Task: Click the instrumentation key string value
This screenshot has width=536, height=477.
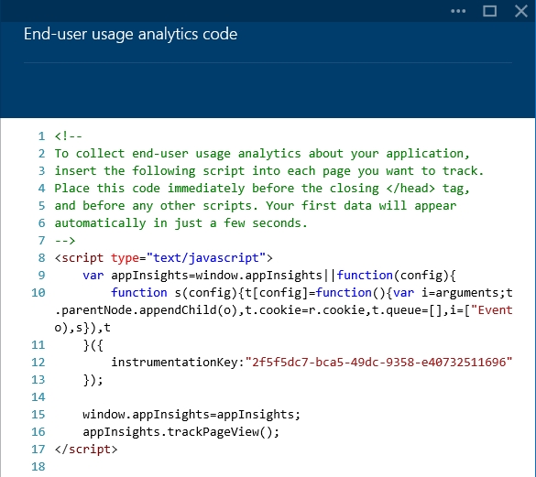Action: (378, 362)
